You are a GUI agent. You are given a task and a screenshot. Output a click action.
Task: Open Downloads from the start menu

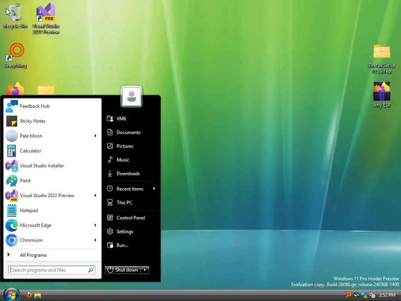click(131, 174)
